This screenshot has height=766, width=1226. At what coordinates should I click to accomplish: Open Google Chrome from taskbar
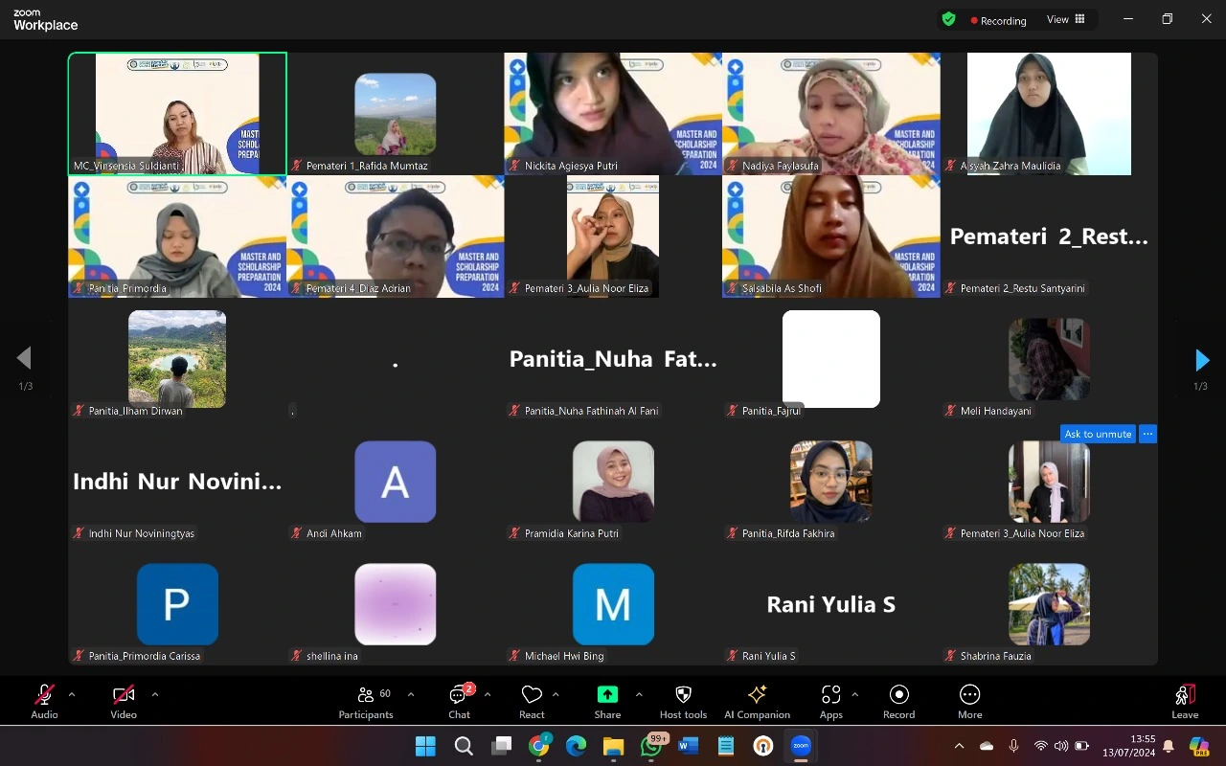[539, 746]
